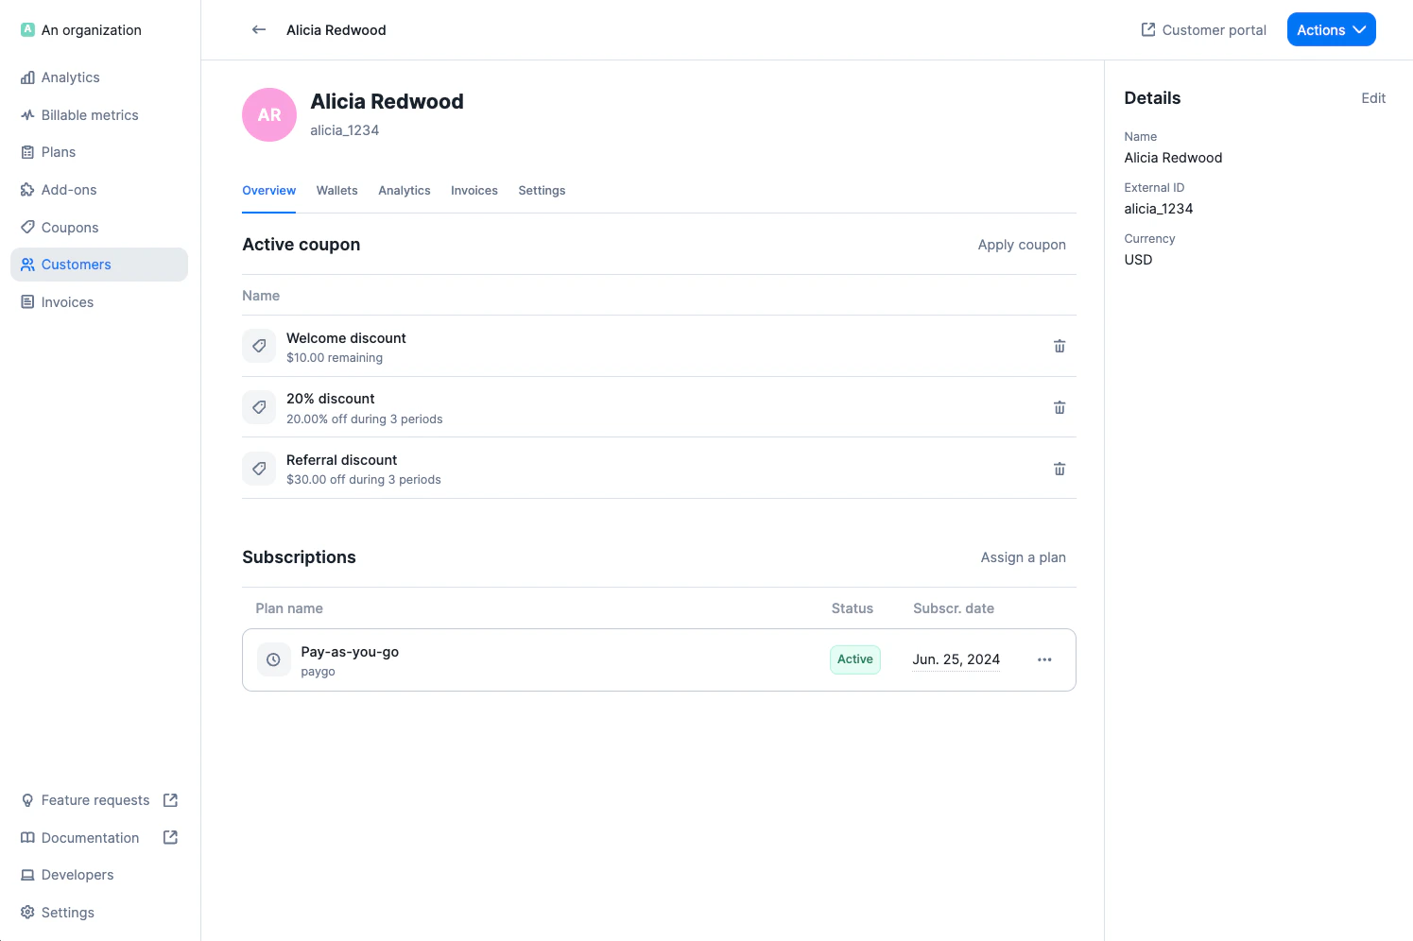1413x941 pixels.
Task: Edit the customer details
Action: click(x=1373, y=98)
